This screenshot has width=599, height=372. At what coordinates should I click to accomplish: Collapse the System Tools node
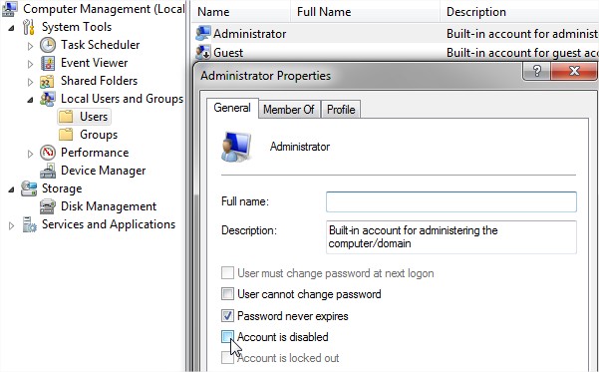[x=11, y=28]
